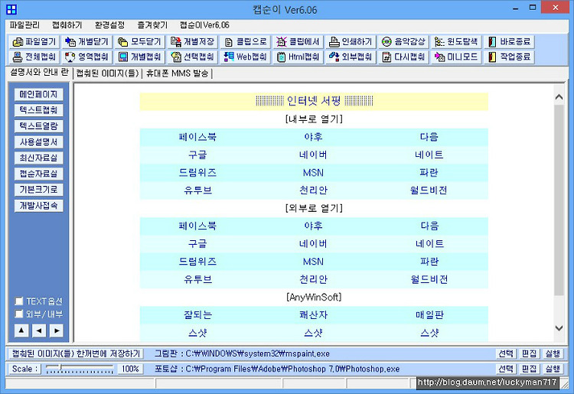574x394 pixels.
Task: Click the 최신자료실 sidebar button
Action: pos(39,158)
